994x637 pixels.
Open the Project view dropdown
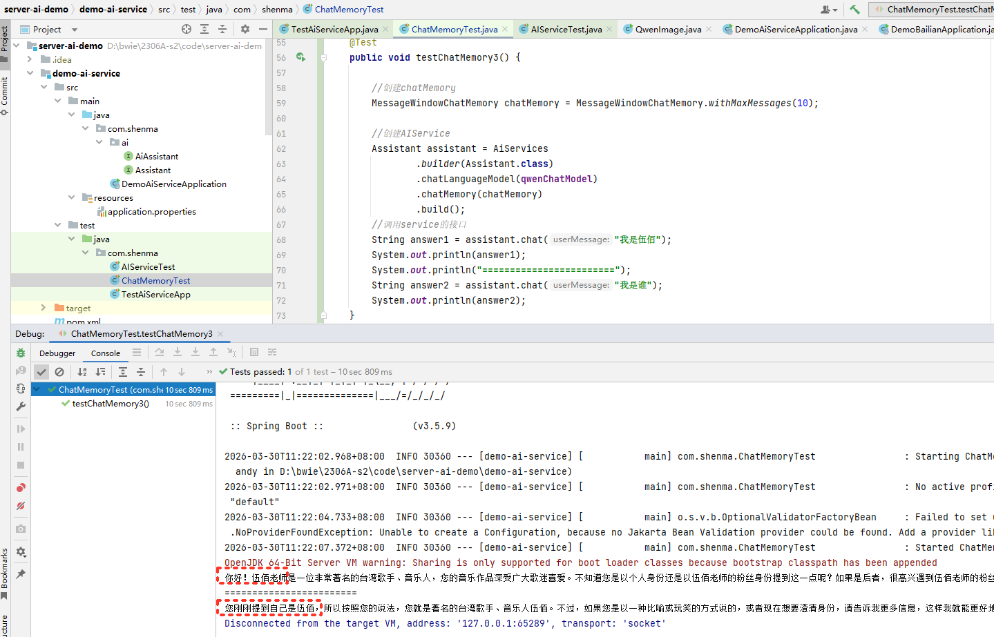pos(75,30)
